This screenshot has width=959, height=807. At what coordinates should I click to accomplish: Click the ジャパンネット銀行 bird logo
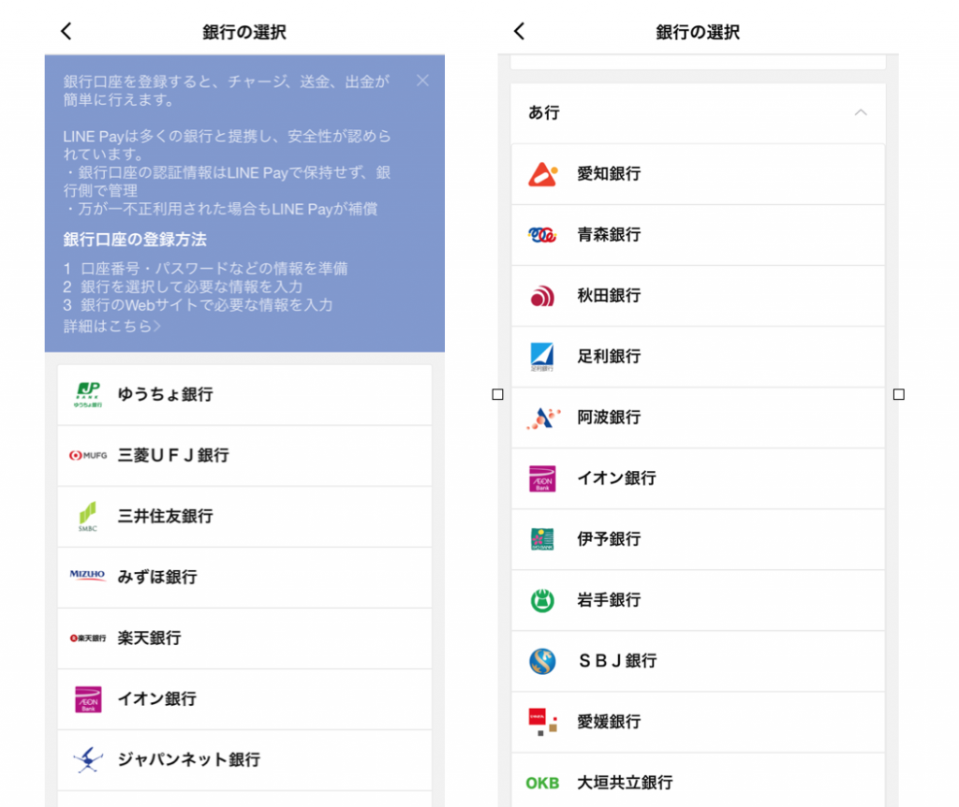[88, 760]
